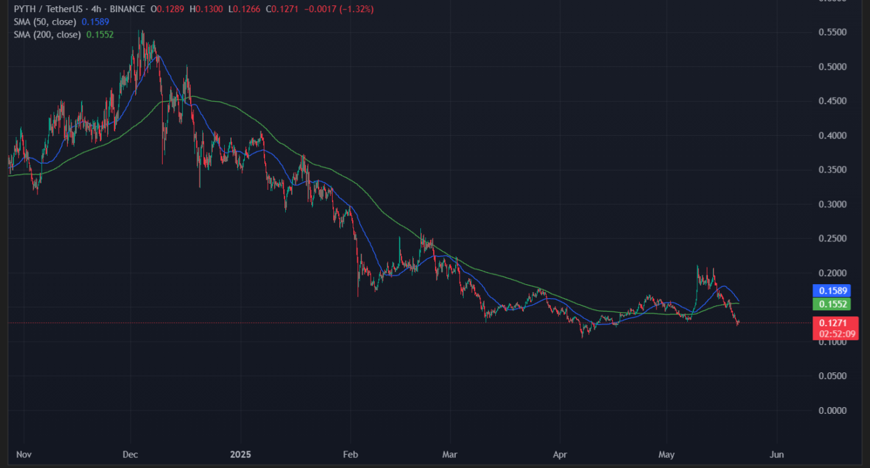Click the BINANCE exchange label

coord(126,9)
